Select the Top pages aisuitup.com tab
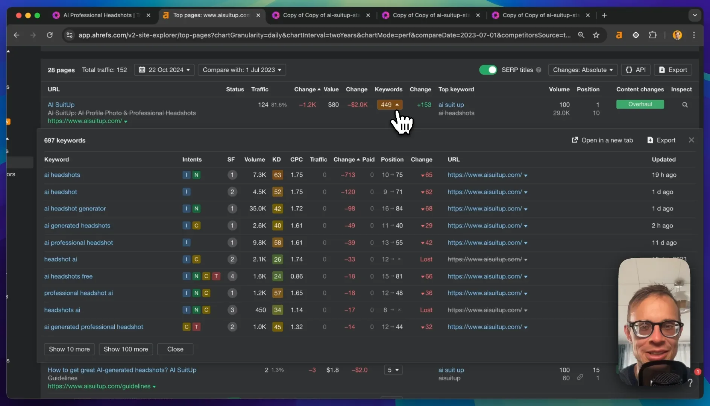This screenshot has width=710, height=406. click(x=211, y=15)
